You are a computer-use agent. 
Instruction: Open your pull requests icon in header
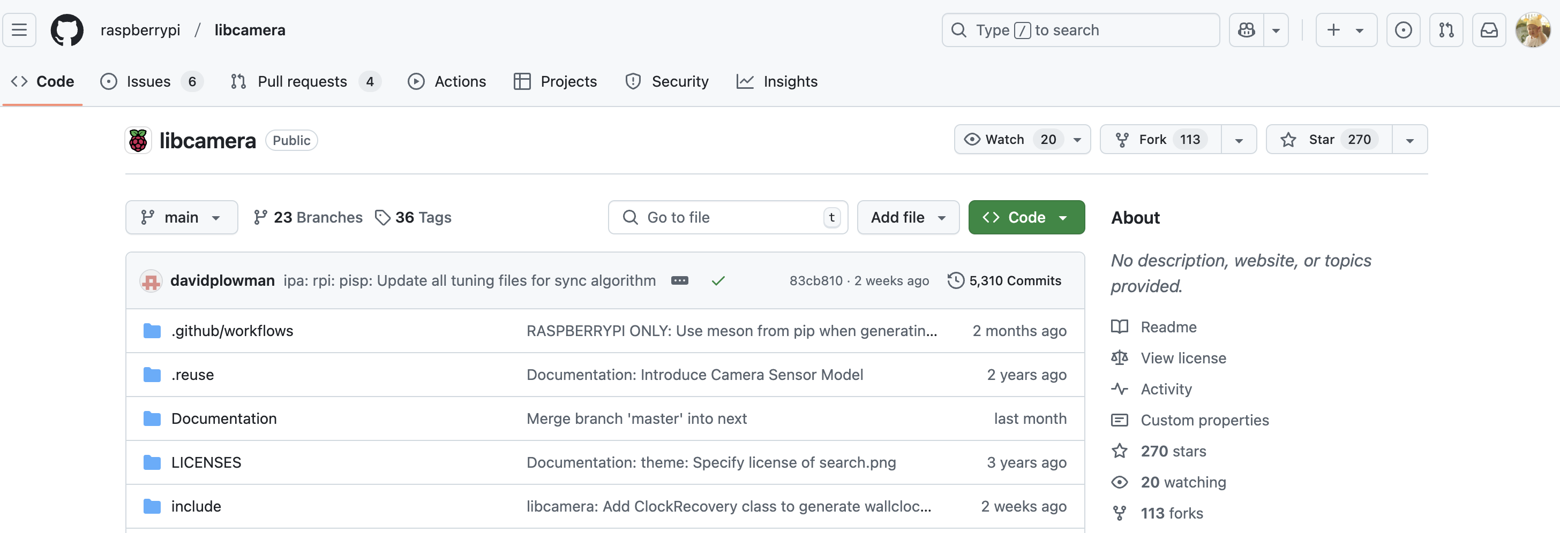pos(1446,29)
